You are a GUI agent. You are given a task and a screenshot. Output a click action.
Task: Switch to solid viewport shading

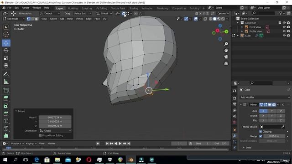(215, 19)
